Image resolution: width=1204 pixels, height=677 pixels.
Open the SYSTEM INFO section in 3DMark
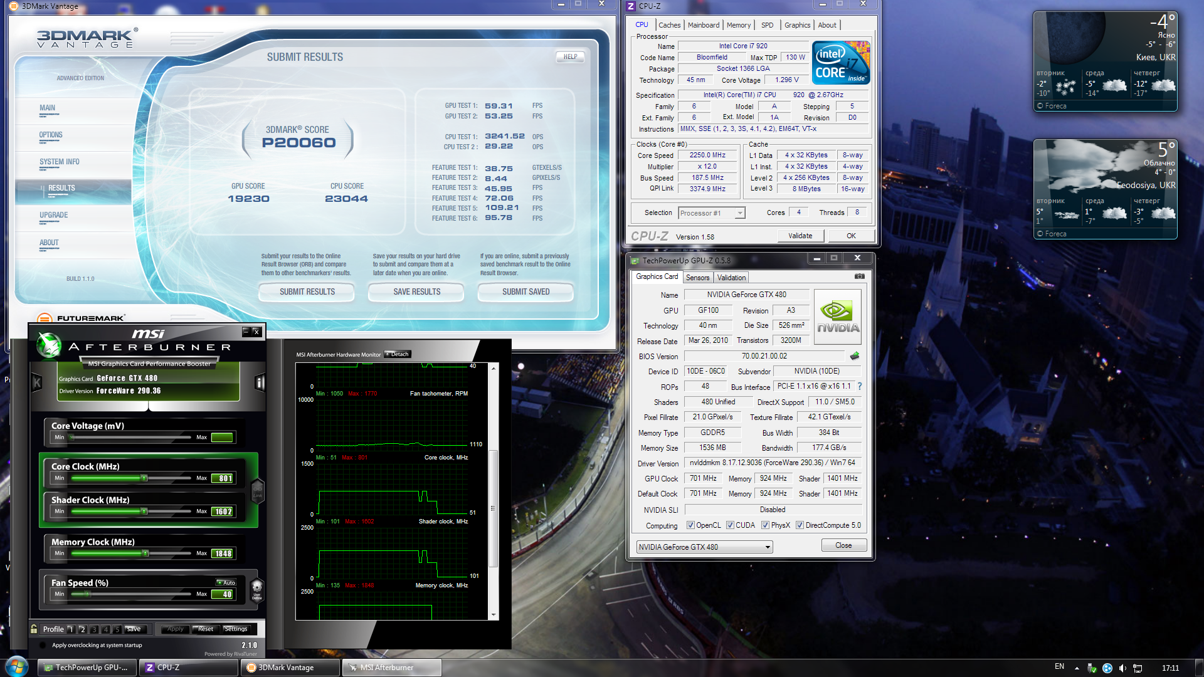coord(60,162)
